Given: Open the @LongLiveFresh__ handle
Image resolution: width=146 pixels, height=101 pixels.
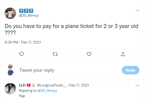Looking at the screenshot, I should click(51, 85).
